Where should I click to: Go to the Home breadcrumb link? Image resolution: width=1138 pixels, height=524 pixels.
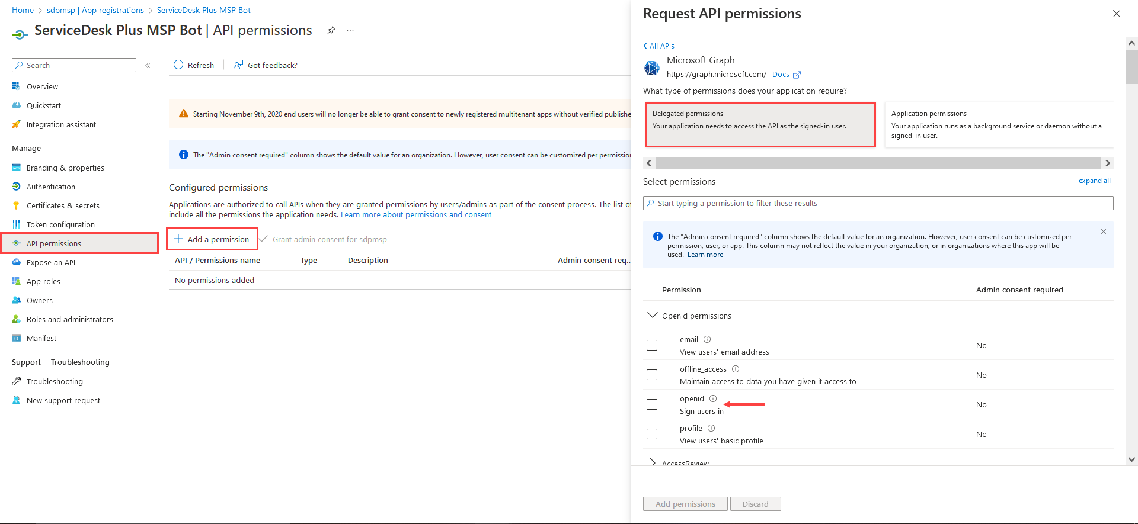tap(23, 10)
